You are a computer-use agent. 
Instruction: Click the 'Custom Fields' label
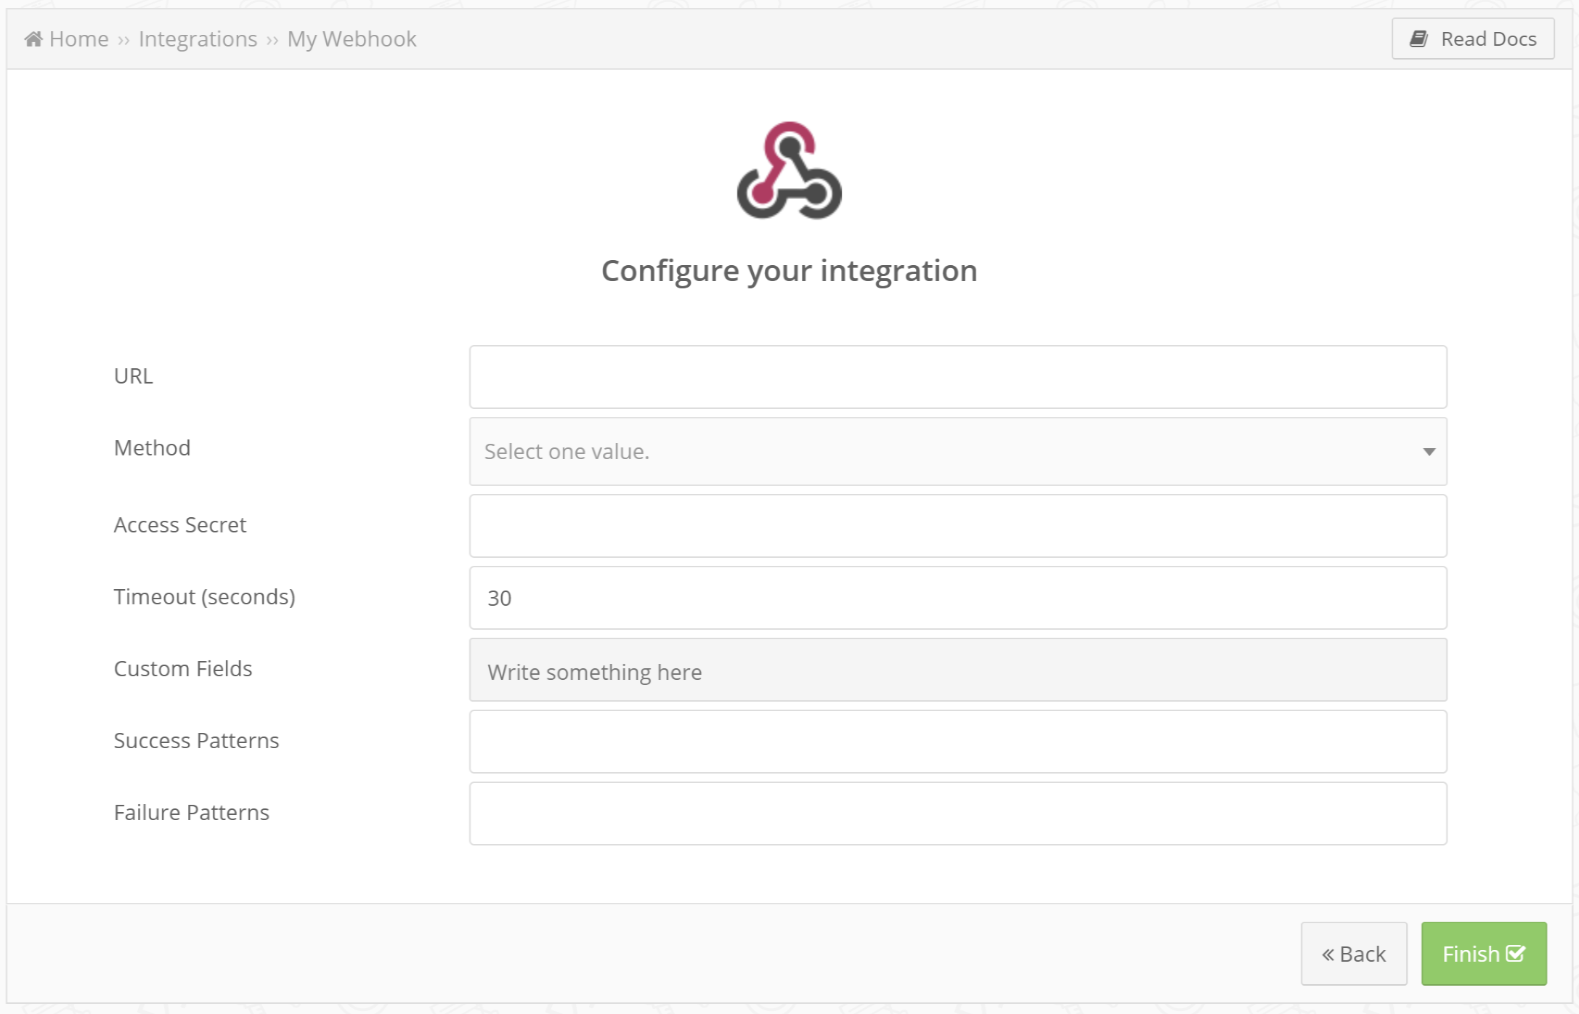[183, 668]
